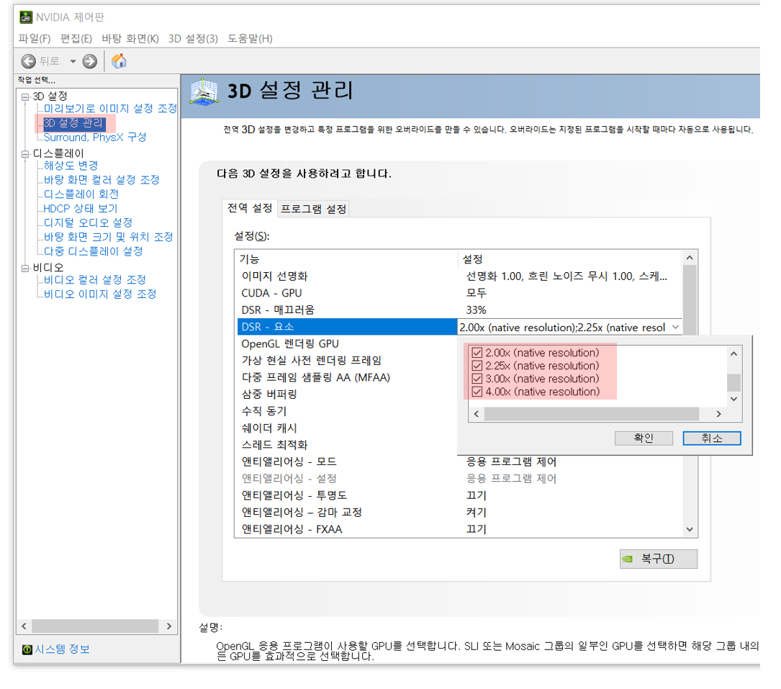781x689 pixels.
Task: Click the 복구(I) restore button
Action: tap(659, 559)
